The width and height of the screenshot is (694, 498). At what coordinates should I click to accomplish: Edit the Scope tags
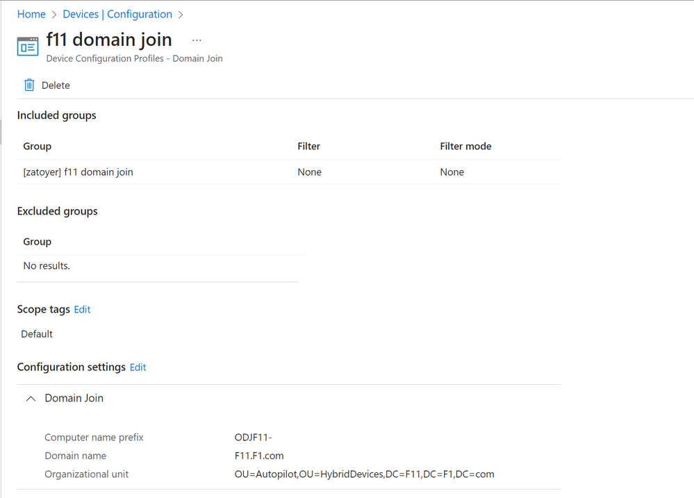tap(82, 309)
